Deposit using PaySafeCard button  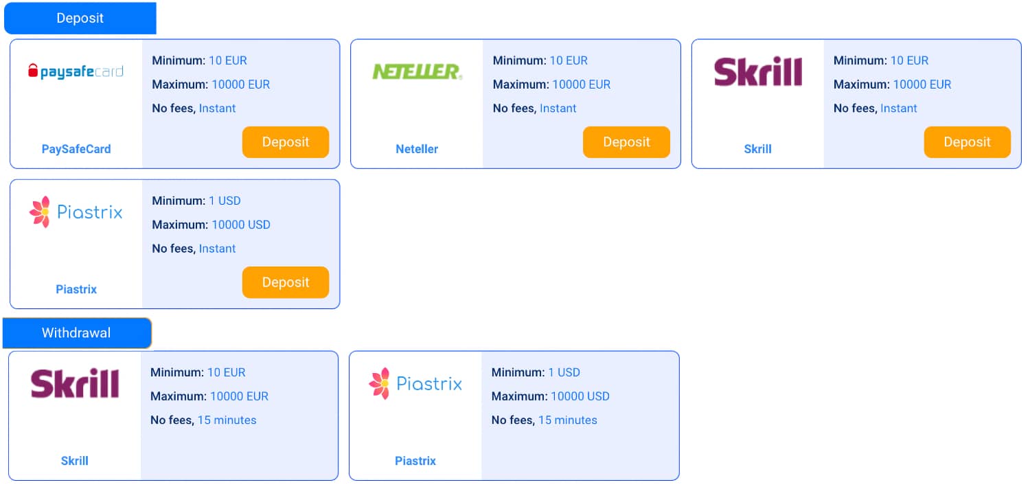click(286, 142)
